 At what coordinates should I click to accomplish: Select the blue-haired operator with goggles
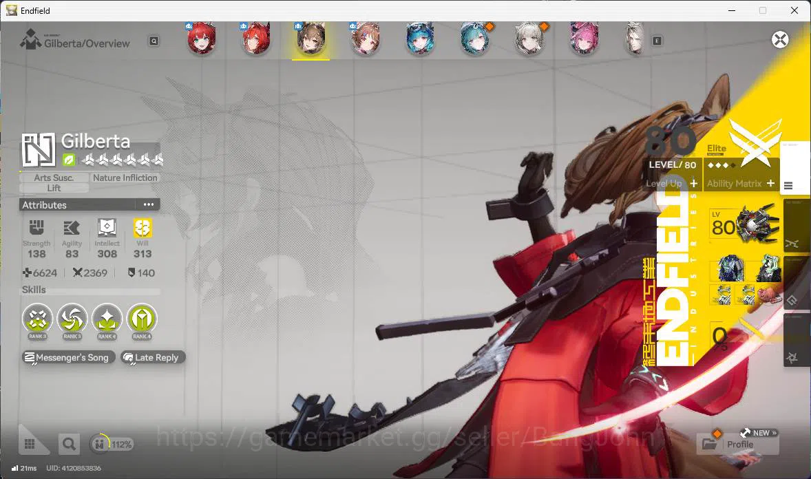click(420, 39)
